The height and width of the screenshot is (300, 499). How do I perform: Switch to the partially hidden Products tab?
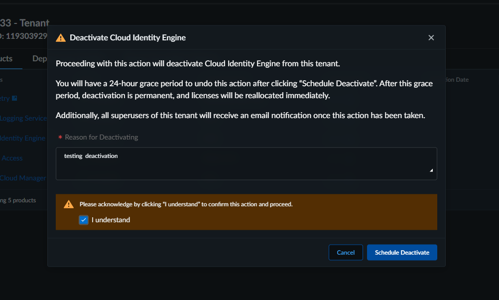pyautogui.click(x=7, y=59)
